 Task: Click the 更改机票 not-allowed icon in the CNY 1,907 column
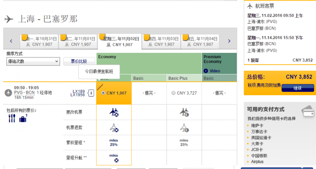coord(114,112)
